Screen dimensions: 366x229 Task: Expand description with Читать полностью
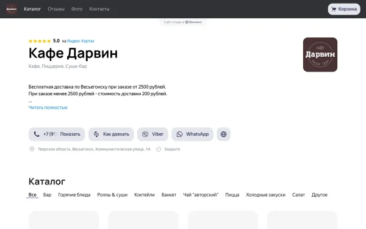48,107
